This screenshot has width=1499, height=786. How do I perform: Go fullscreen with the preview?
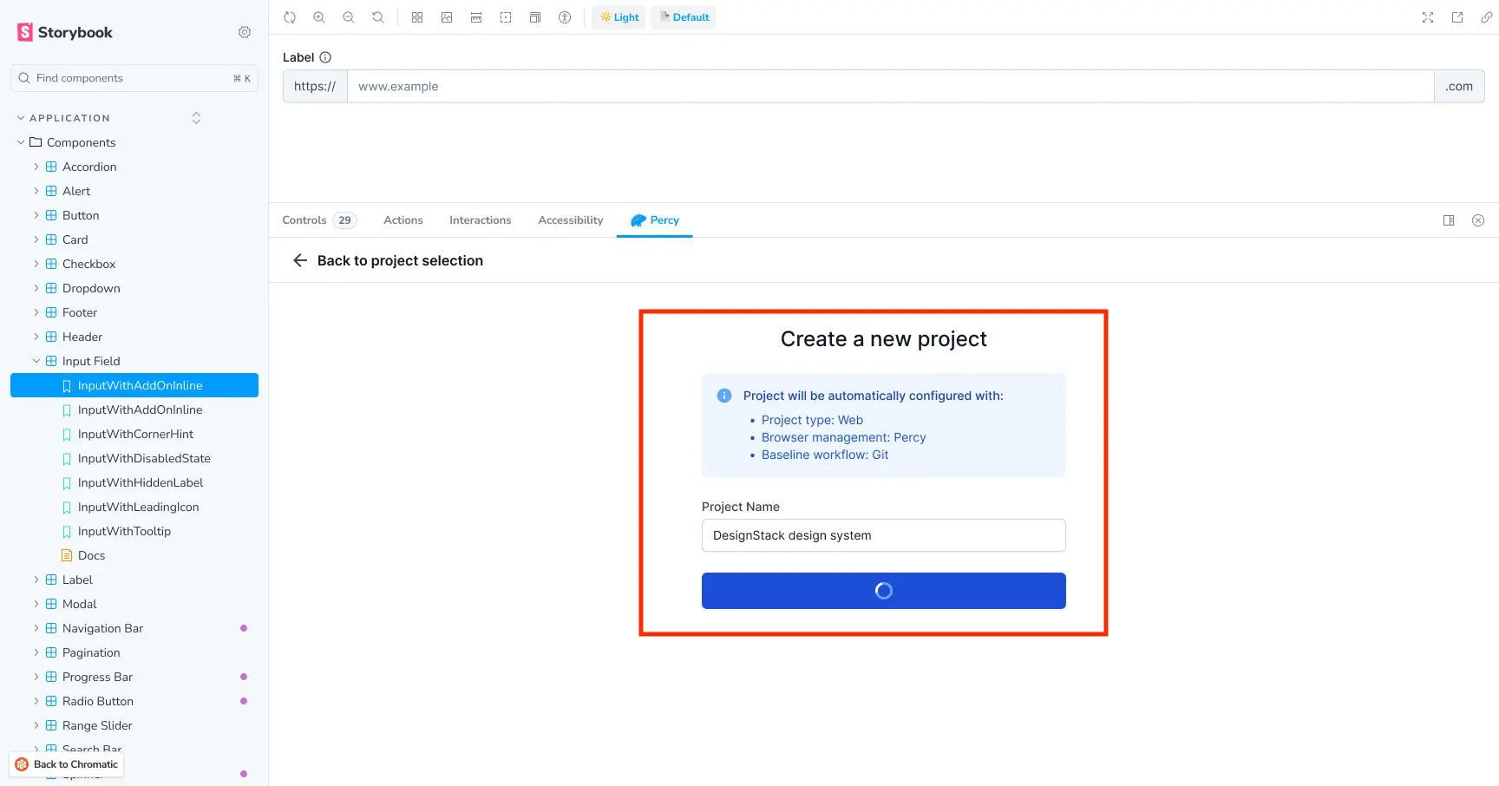click(x=1427, y=16)
